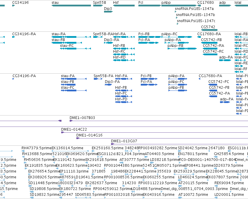
Task: Select the CG17680 gene label
Action: click(205, 3)
